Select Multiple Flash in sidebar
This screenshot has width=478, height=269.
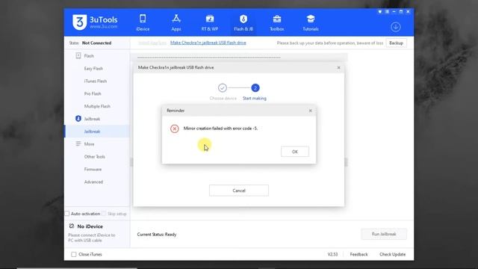tap(97, 106)
